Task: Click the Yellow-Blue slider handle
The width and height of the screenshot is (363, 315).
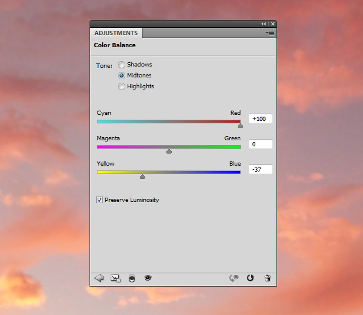Action: (142, 177)
